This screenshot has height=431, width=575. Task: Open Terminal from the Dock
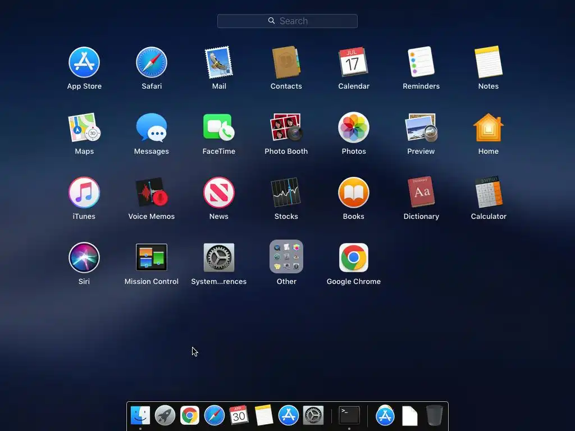tap(349, 415)
